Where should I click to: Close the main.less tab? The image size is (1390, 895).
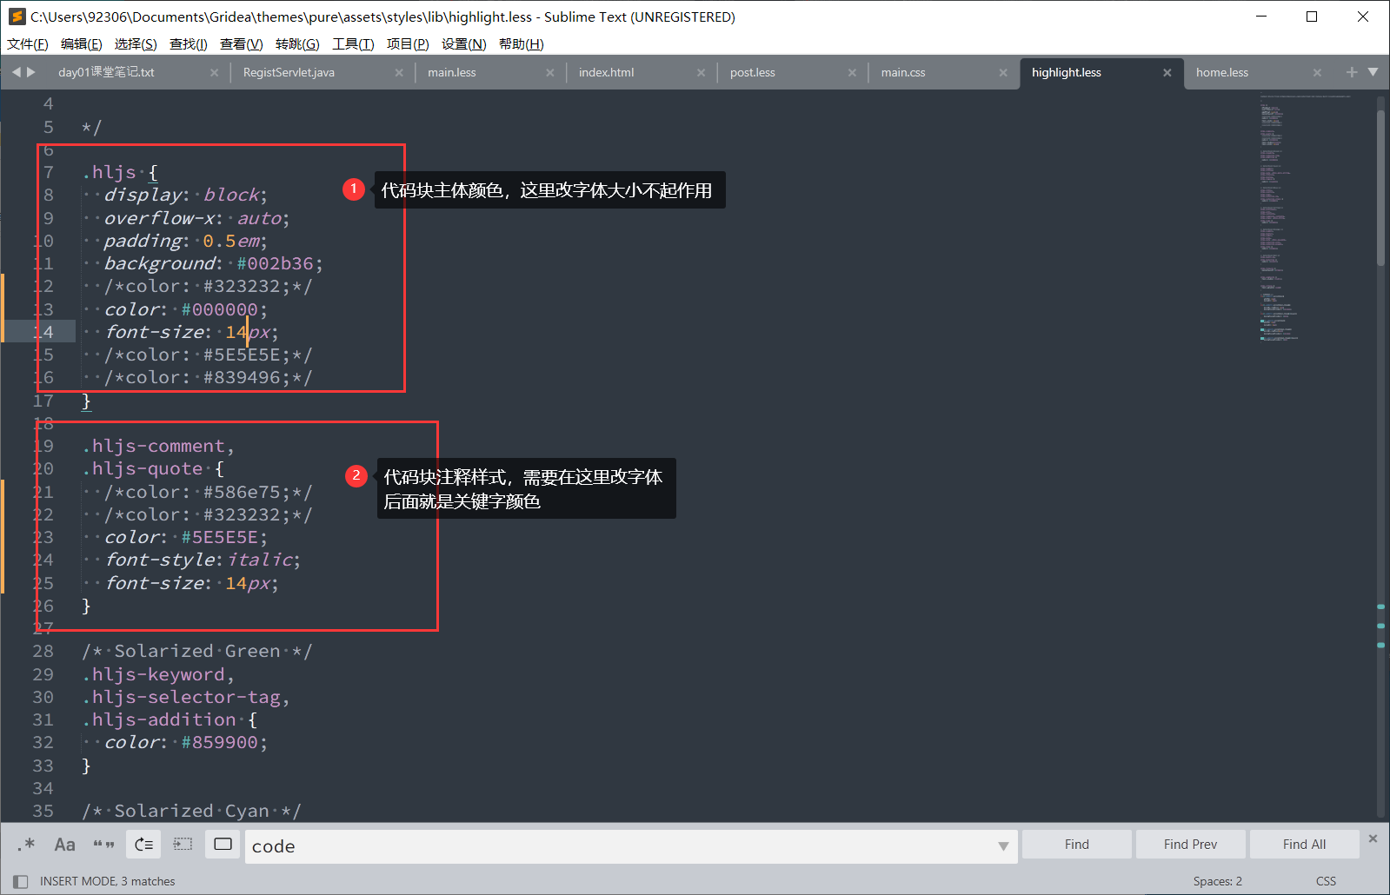click(550, 73)
